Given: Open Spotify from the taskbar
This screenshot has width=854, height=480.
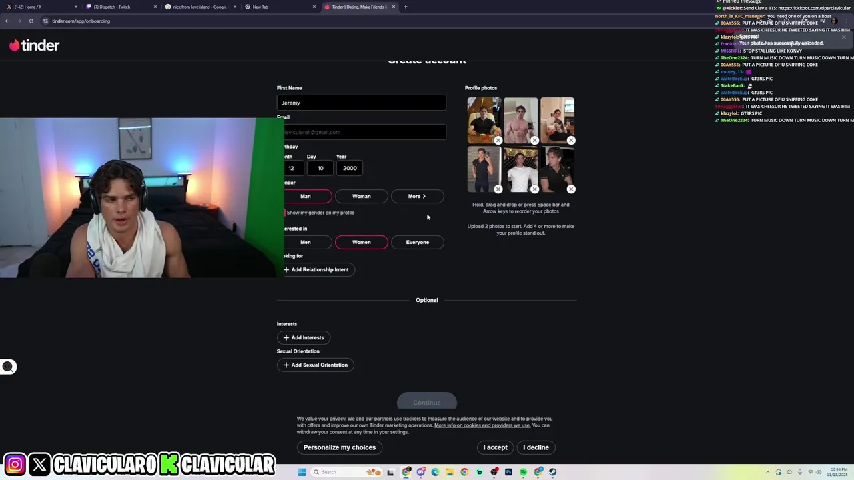Looking at the screenshot, I should (x=523, y=472).
